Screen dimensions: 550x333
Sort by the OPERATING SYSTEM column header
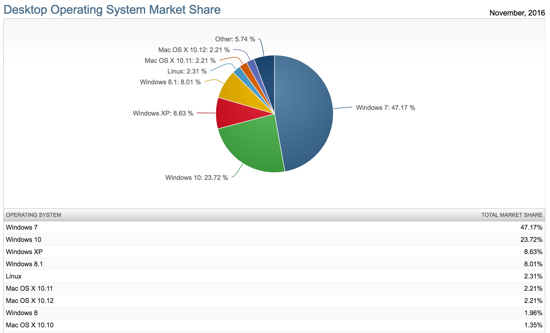pyautogui.click(x=33, y=215)
